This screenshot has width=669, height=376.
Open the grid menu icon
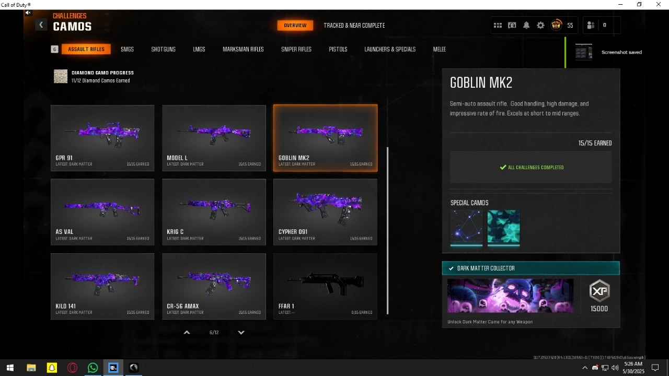coord(498,25)
